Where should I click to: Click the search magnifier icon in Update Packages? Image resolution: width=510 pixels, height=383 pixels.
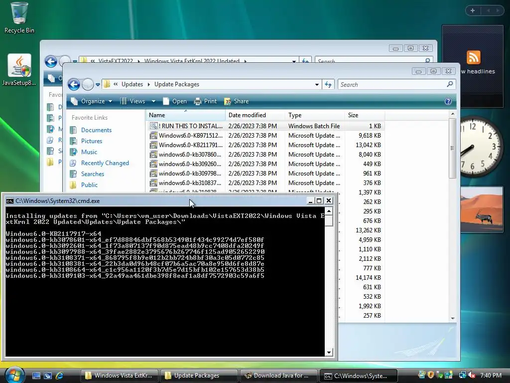(x=450, y=84)
